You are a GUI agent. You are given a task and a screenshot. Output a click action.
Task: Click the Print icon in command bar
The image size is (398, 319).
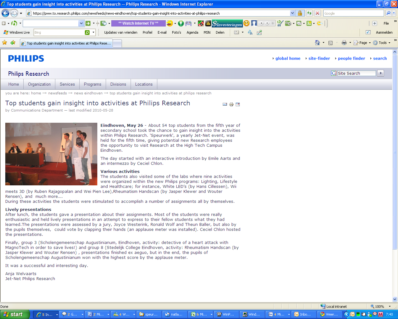[344, 43]
